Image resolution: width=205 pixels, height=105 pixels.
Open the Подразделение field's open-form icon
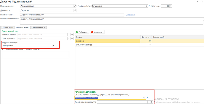[x=75, y=6]
